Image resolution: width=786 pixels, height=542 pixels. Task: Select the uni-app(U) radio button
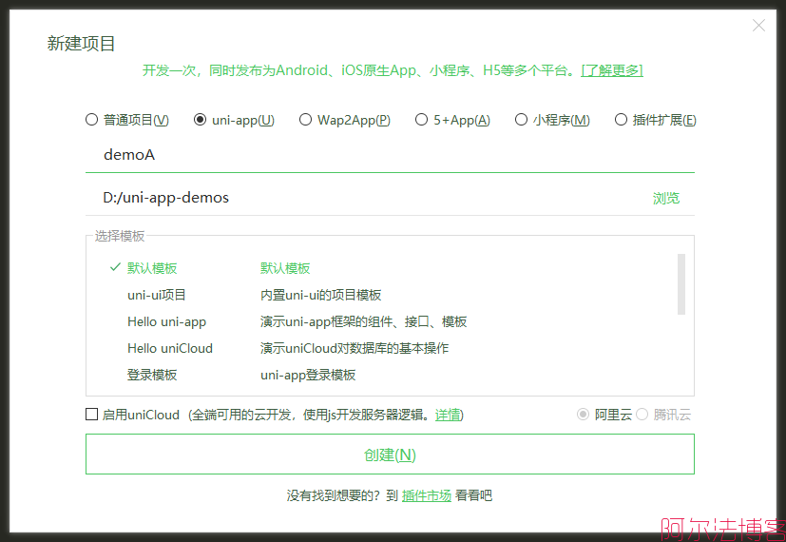click(200, 120)
